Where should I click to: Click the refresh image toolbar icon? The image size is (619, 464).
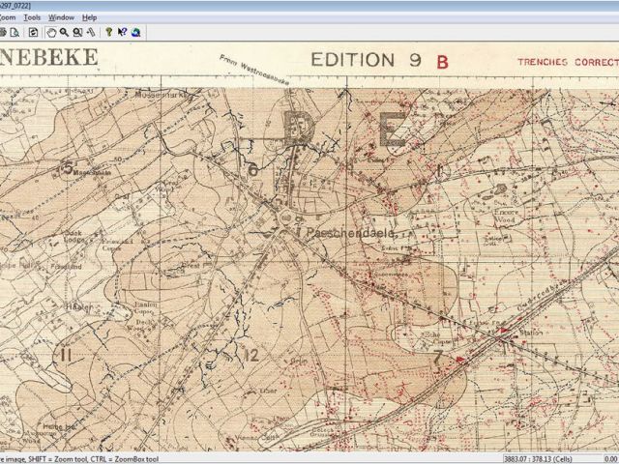coord(33,32)
